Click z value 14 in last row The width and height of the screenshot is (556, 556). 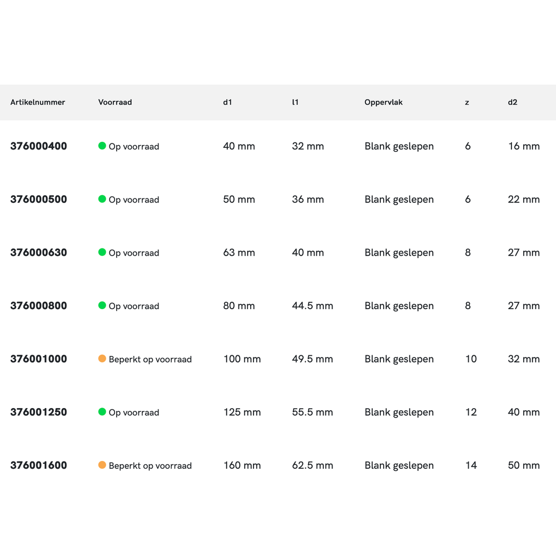point(471,465)
